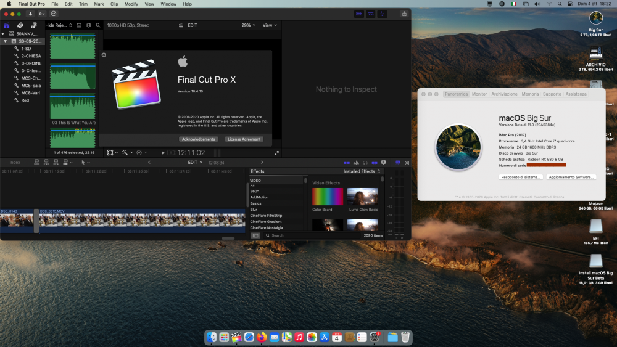Select the _Luma Glow Basic effect thumbnail

point(362,197)
